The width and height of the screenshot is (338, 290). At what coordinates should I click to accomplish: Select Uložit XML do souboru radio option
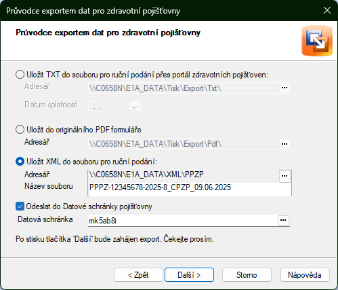tap(20, 162)
